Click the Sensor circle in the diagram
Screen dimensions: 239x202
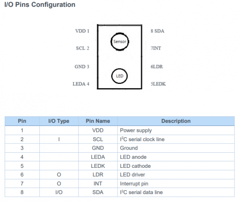click(x=120, y=42)
